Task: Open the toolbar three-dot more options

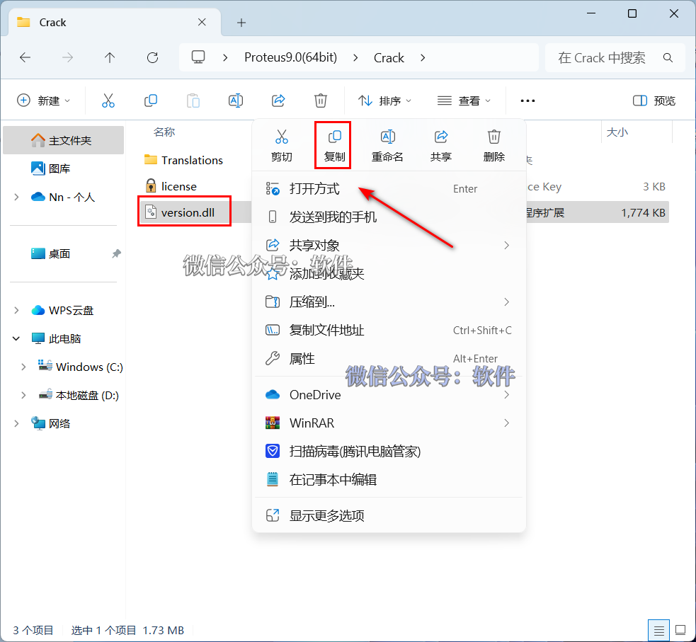Action: click(527, 101)
